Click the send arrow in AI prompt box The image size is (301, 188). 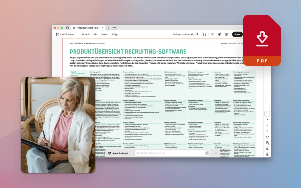tap(207, 153)
